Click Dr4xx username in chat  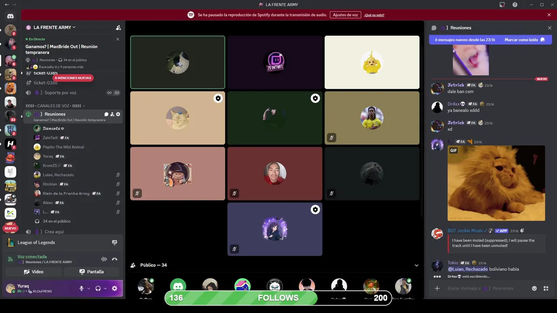(456, 104)
